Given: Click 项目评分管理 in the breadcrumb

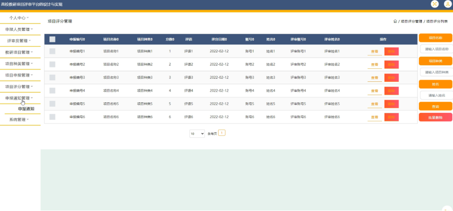Looking at the screenshot, I should (x=411, y=21).
